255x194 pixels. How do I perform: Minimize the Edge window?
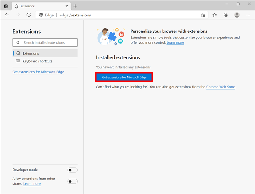pyautogui.click(x=227, y=4)
